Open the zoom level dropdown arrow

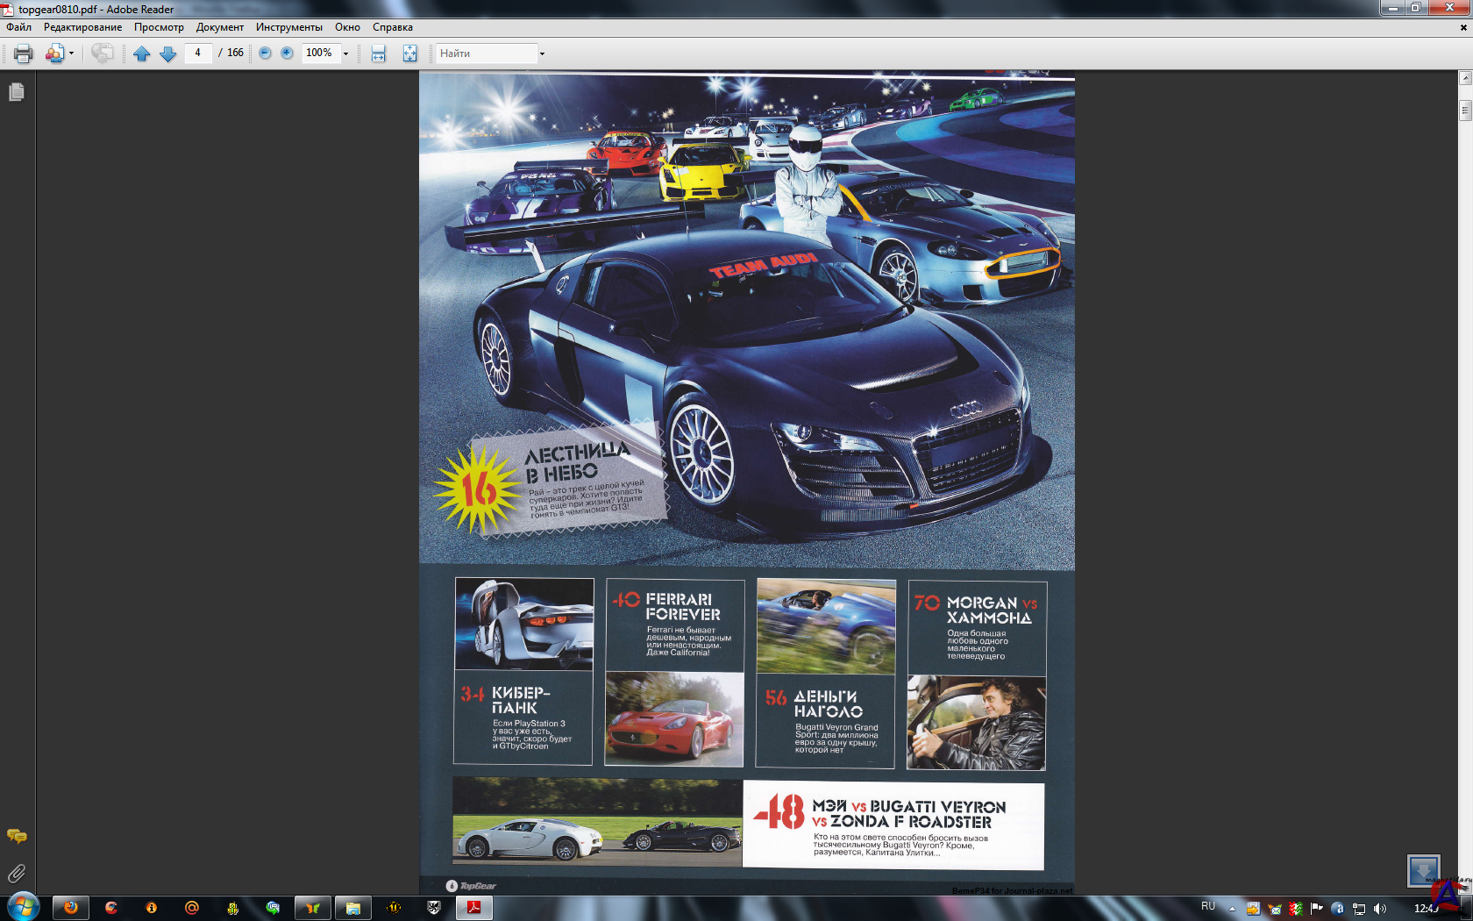(x=345, y=54)
